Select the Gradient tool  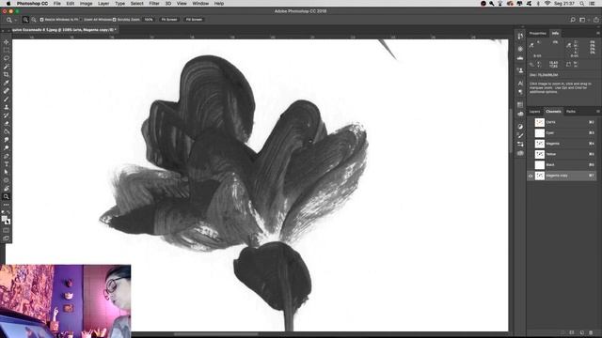click(7, 131)
